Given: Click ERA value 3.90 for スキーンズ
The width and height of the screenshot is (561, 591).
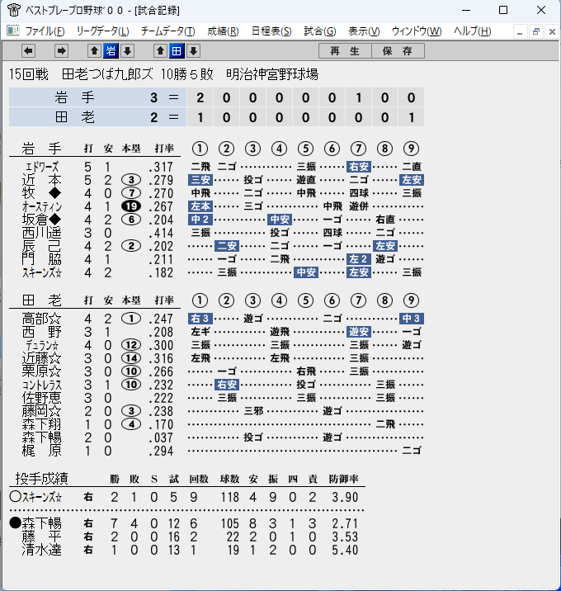Looking at the screenshot, I should click(x=345, y=497).
